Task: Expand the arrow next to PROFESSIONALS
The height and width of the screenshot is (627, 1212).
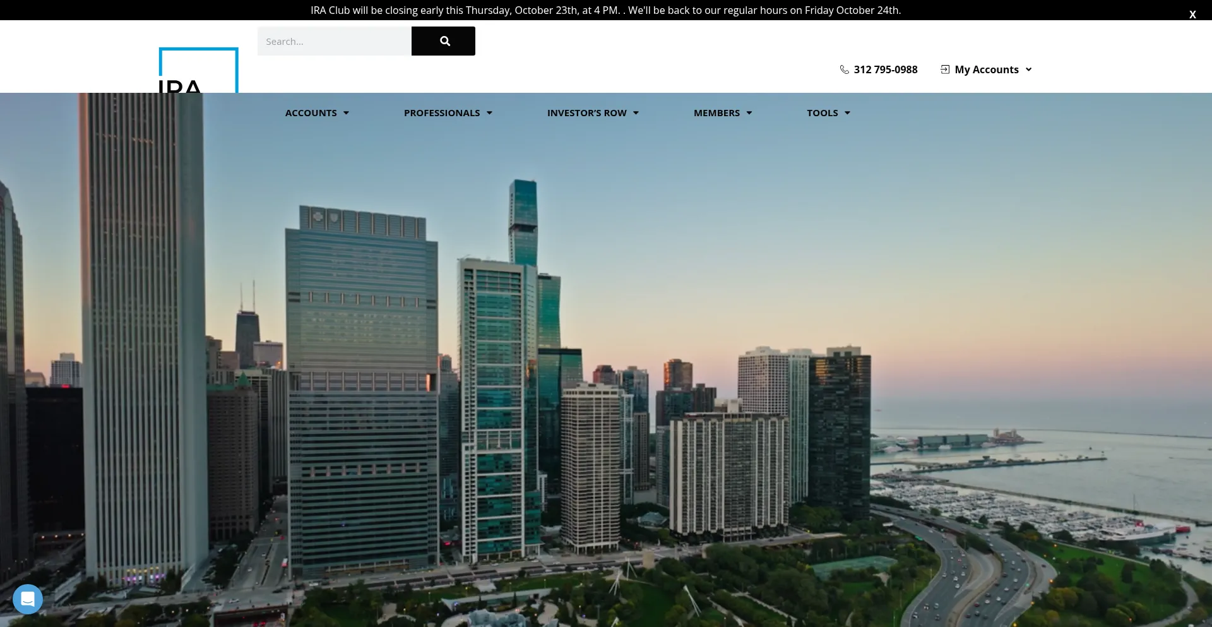Action: click(489, 113)
